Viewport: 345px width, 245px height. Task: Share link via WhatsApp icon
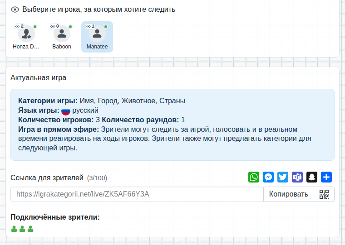click(x=254, y=177)
